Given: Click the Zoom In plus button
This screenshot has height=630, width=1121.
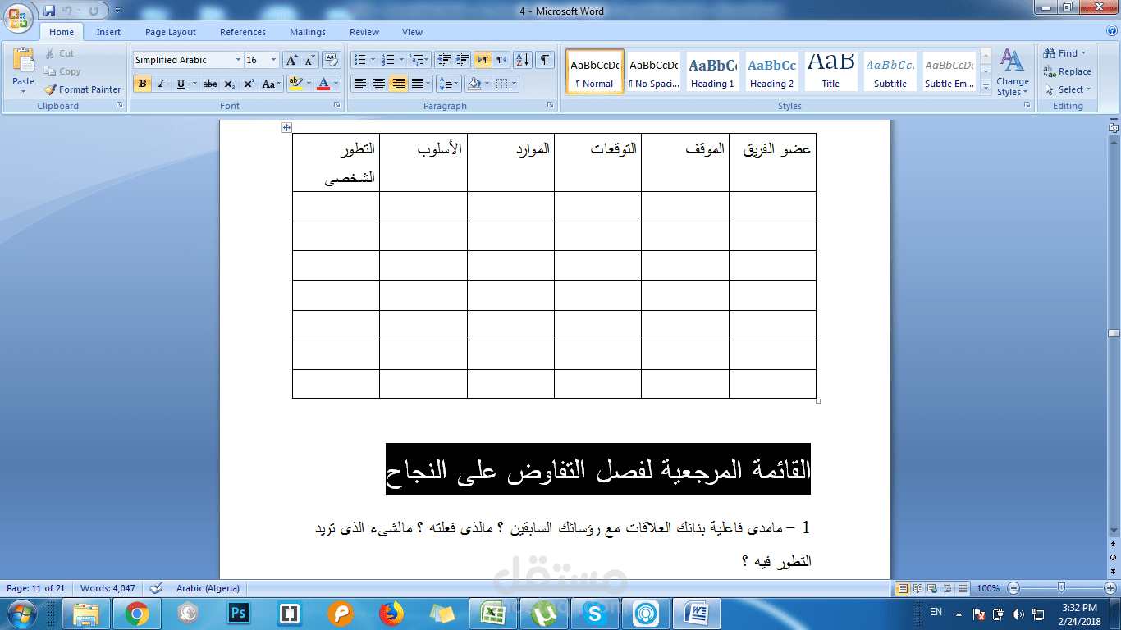Looking at the screenshot, I should (1110, 588).
